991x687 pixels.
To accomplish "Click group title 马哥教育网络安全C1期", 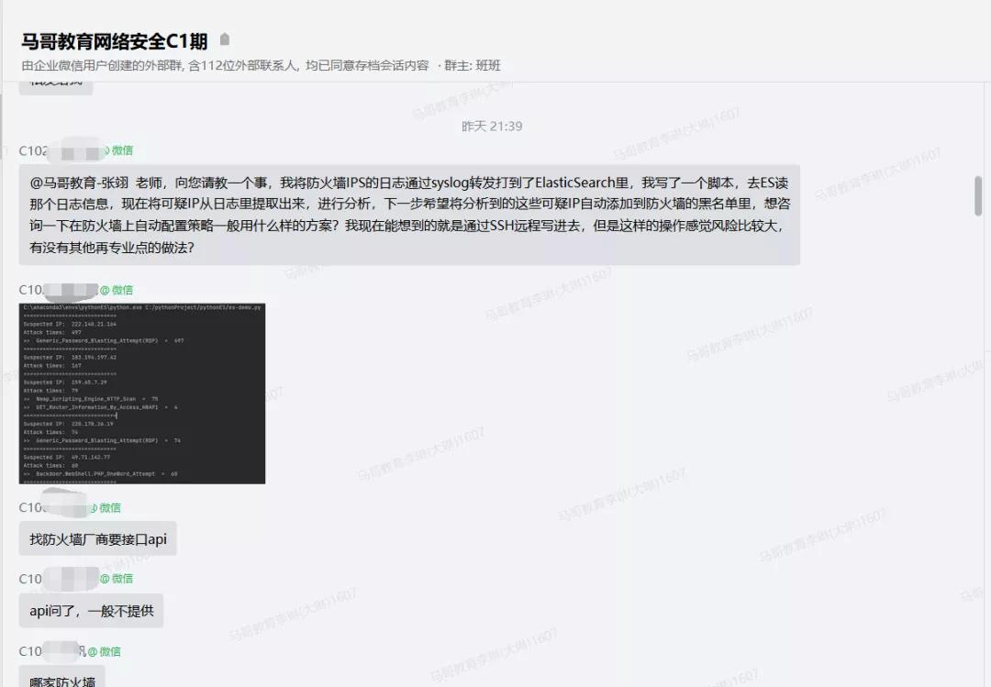I will 115,41.
